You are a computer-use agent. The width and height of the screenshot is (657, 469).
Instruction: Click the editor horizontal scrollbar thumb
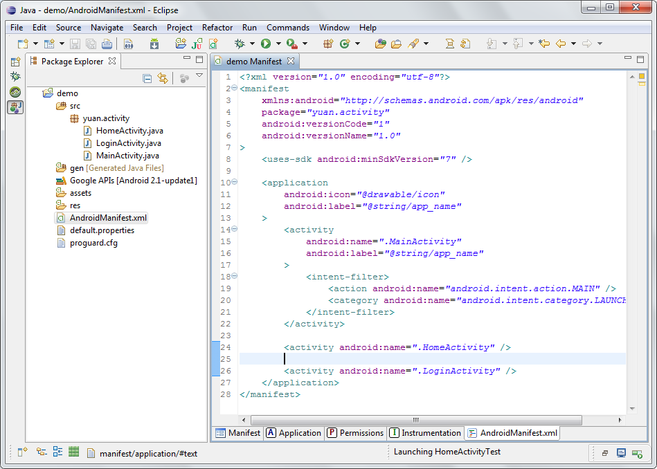(416, 420)
